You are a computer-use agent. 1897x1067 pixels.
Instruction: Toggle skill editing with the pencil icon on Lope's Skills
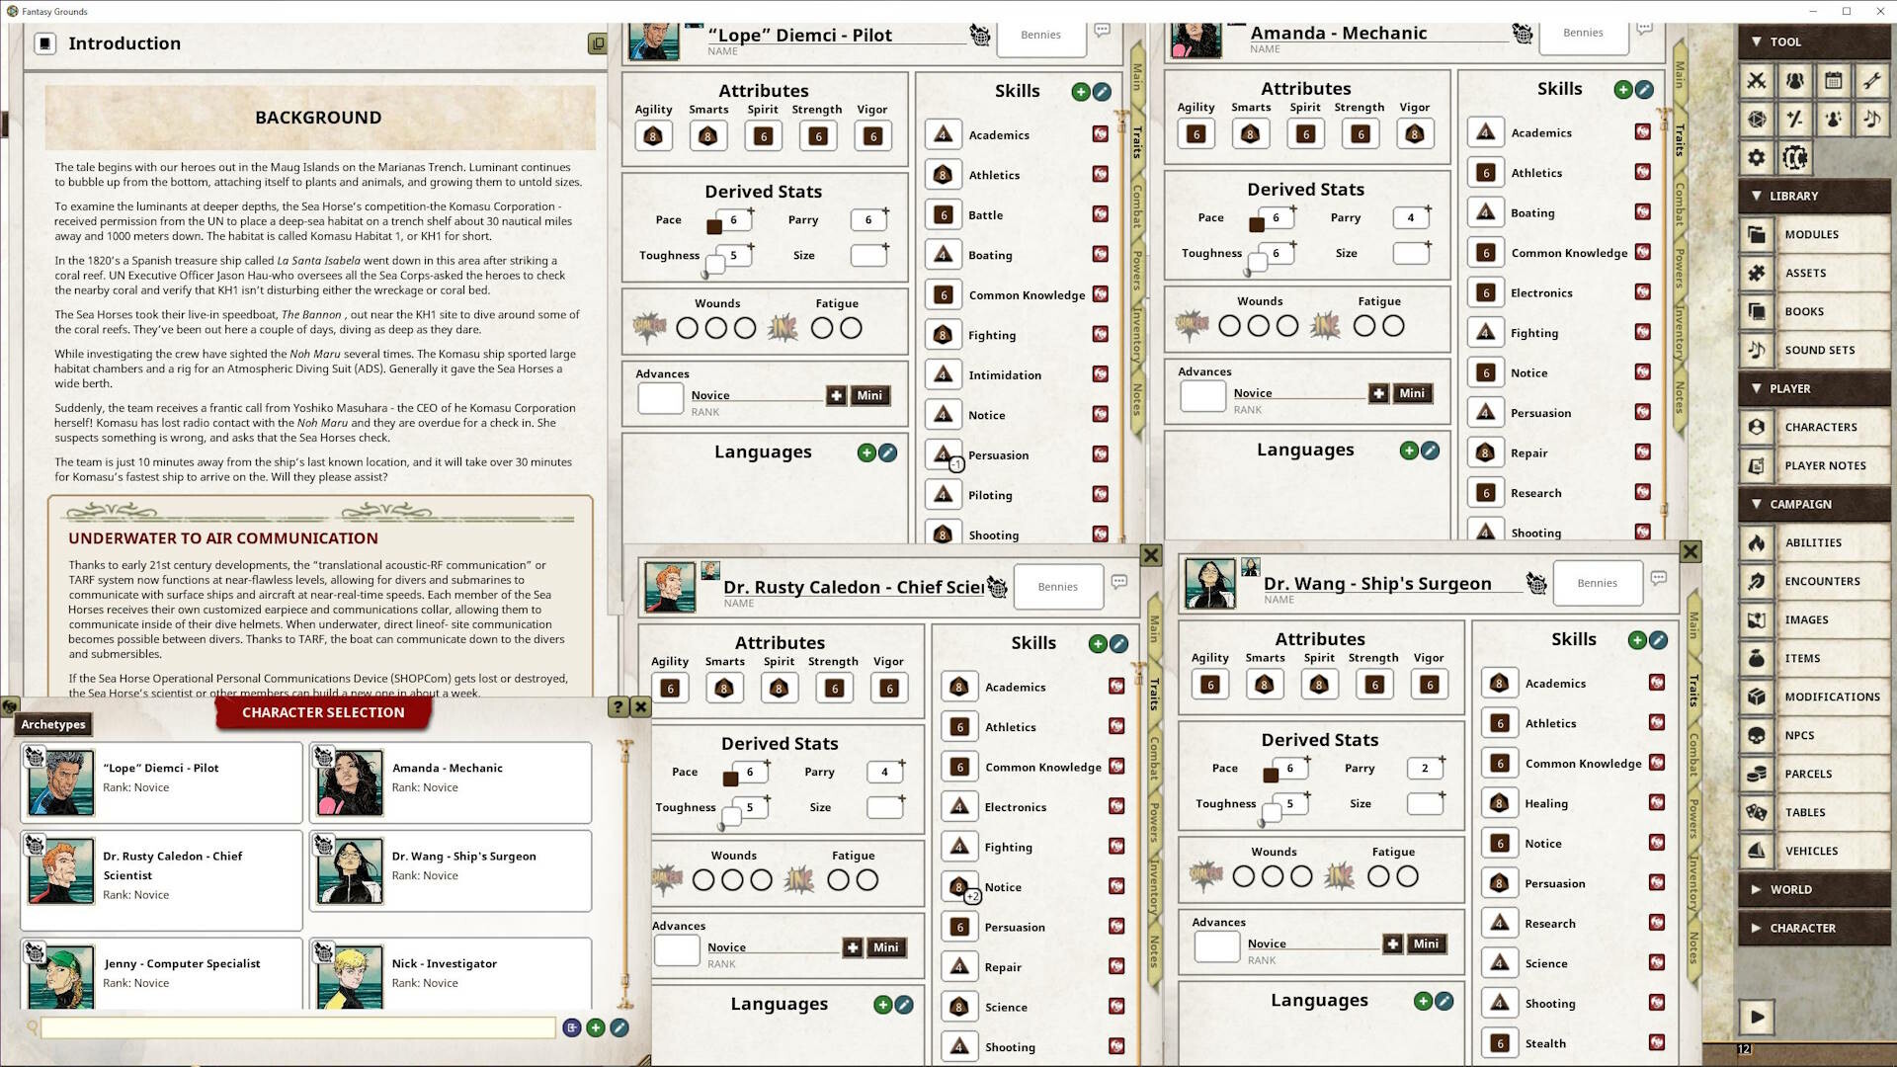(1100, 91)
